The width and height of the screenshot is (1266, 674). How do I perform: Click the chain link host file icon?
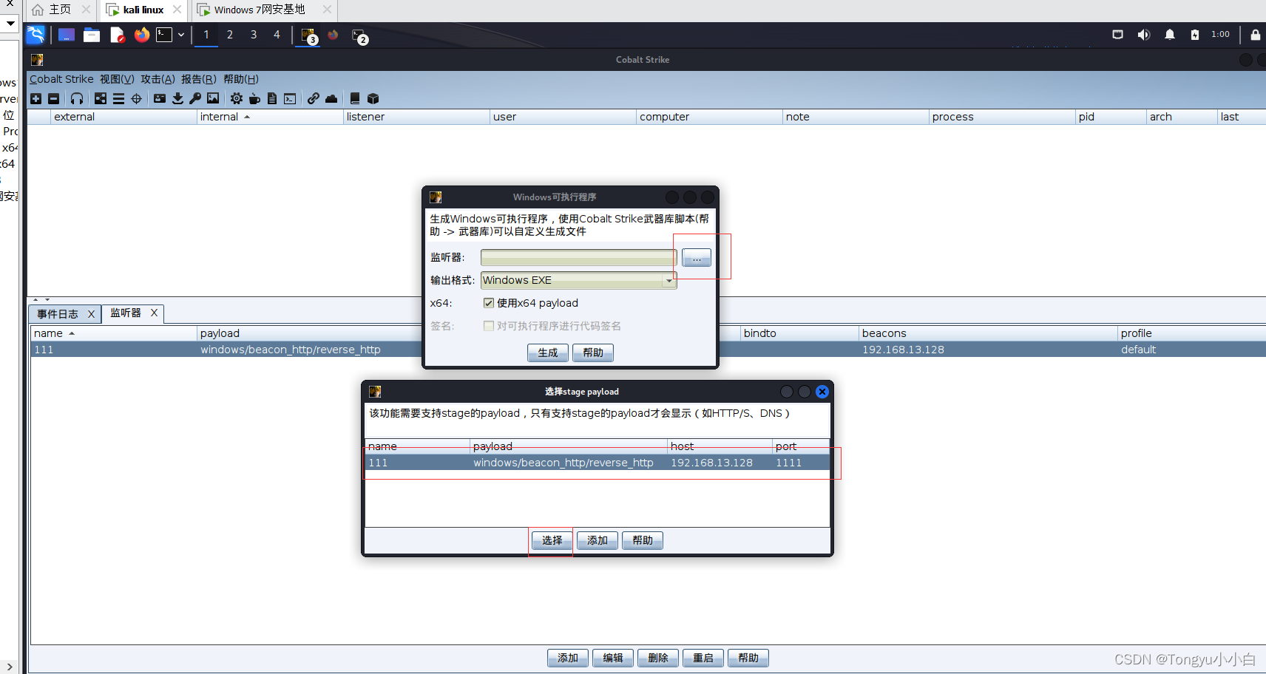pos(314,98)
